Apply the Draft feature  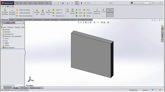tap(79, 13)
